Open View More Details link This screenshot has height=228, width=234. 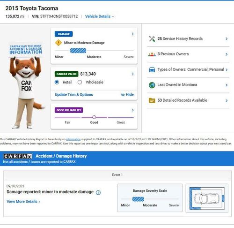(23, 201)
